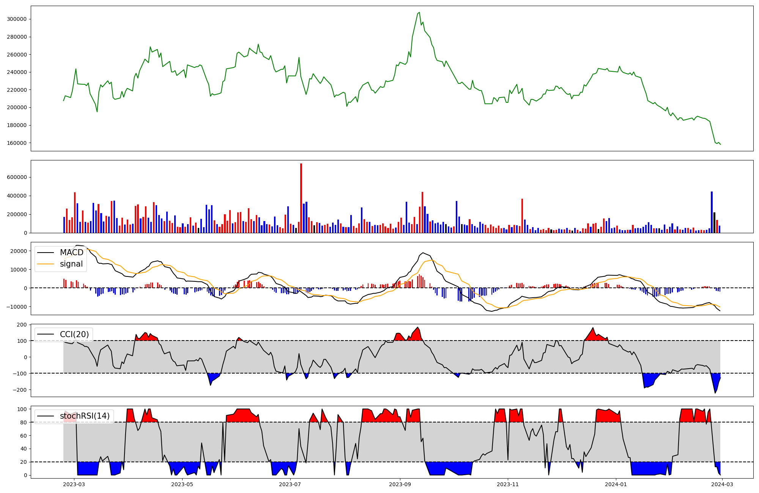Click the 2023-07 x-axis date label
The width and height of the screenshot is (759, 493).
(x=290, y=484)
